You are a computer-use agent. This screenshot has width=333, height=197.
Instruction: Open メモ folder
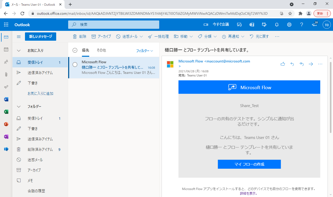(40, 181)
